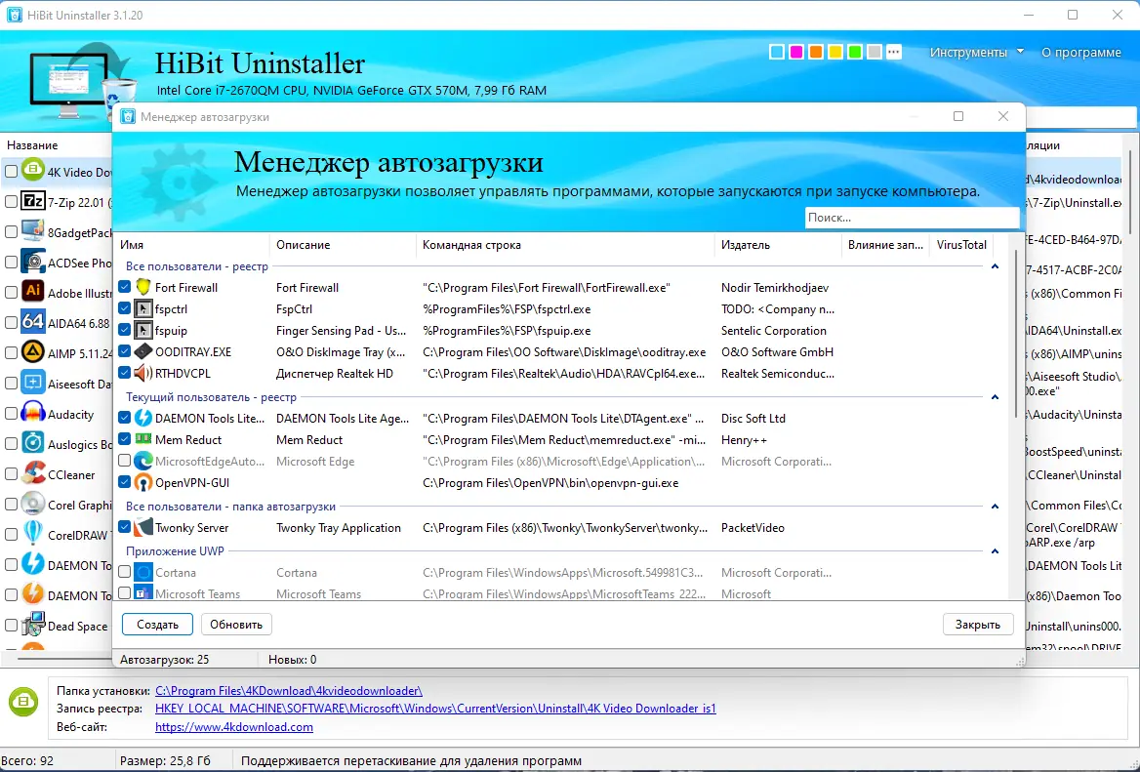Open installation folder path link
The height and width of the screenshot is (772, 1140).
click(289, 691)
